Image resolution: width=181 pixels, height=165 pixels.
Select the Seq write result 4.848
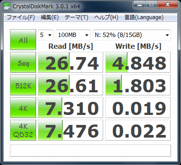click(138, 62)
